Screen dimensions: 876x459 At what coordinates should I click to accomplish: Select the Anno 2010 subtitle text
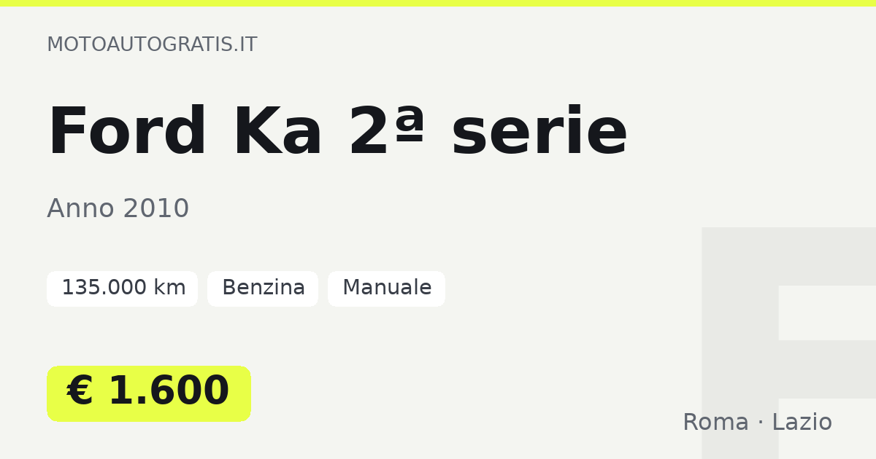(118, 209)
